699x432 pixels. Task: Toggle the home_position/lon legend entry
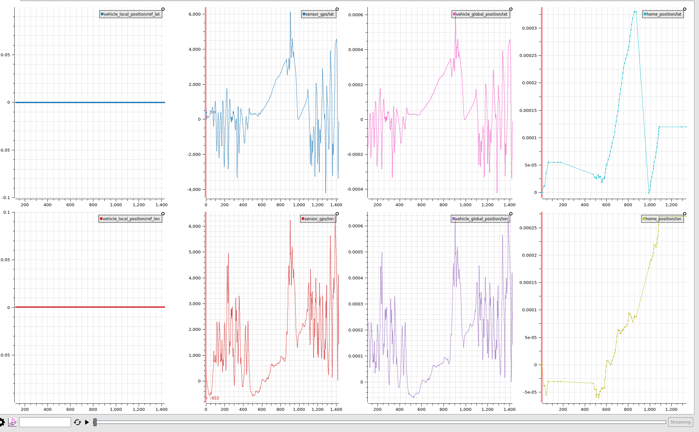[x=663, y=219]
